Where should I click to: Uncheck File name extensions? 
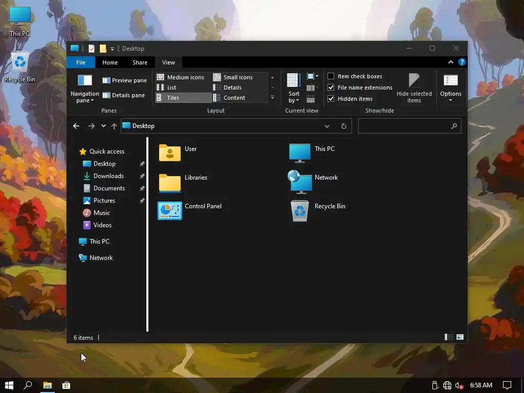[360, 88]
